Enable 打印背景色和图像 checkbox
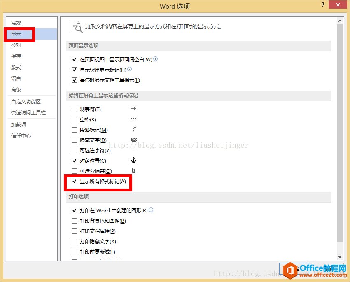 [x=75, y=221]
